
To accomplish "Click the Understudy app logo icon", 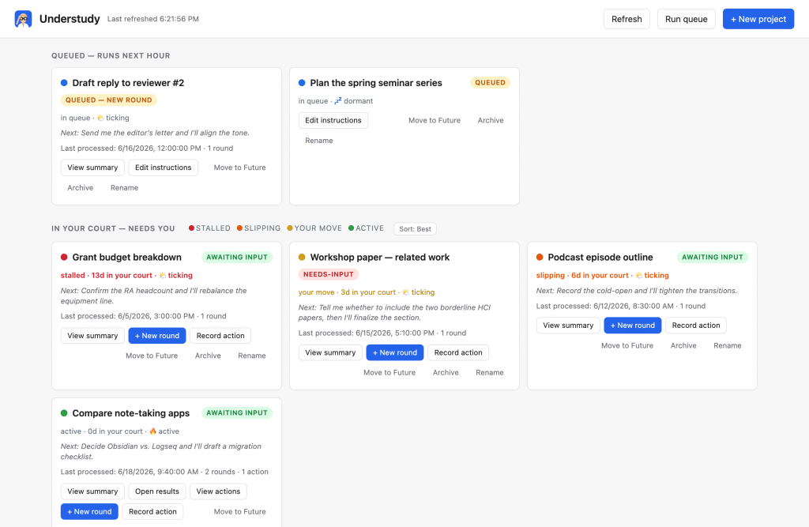I will (23, 19).
